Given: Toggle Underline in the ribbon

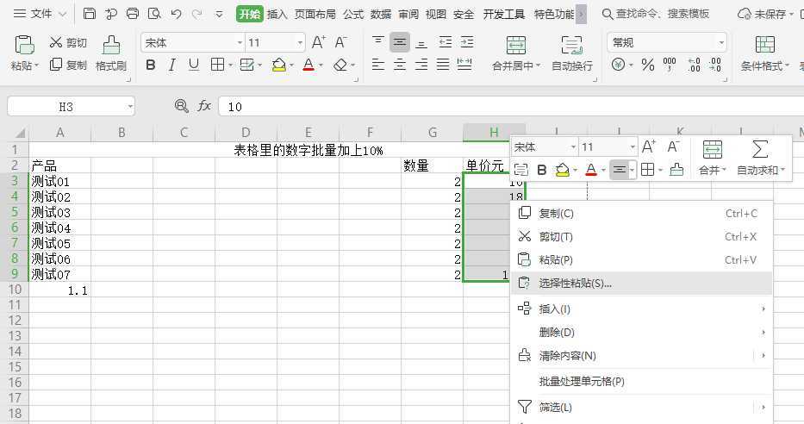Looking at the screenshot, I should [193, 65].
